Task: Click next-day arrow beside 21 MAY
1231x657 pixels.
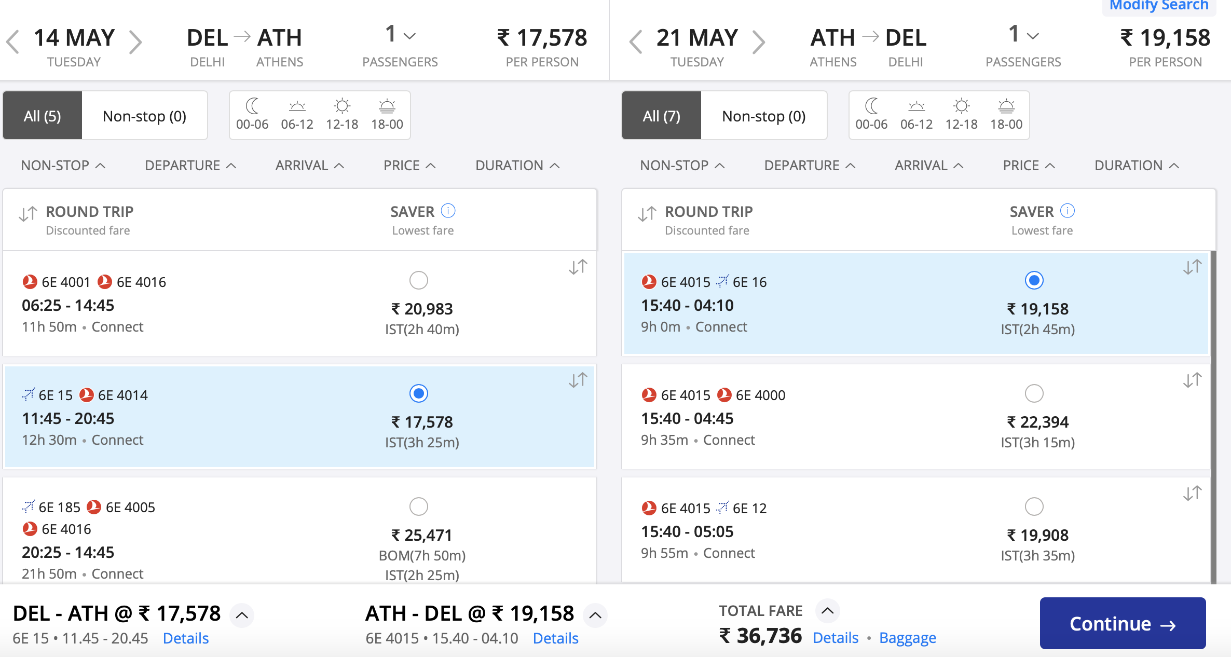Action: click(x=760, y=43)
